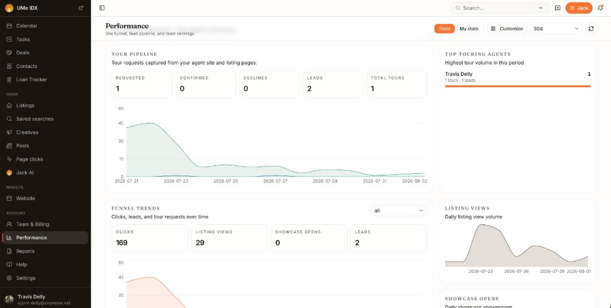Click the 2026-07-25 date label on chart

click(226, 181)
